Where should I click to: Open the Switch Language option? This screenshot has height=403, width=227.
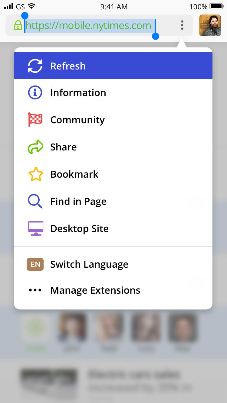point(89,264)
